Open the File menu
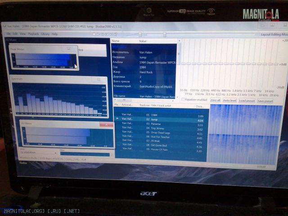 [8, 34]
